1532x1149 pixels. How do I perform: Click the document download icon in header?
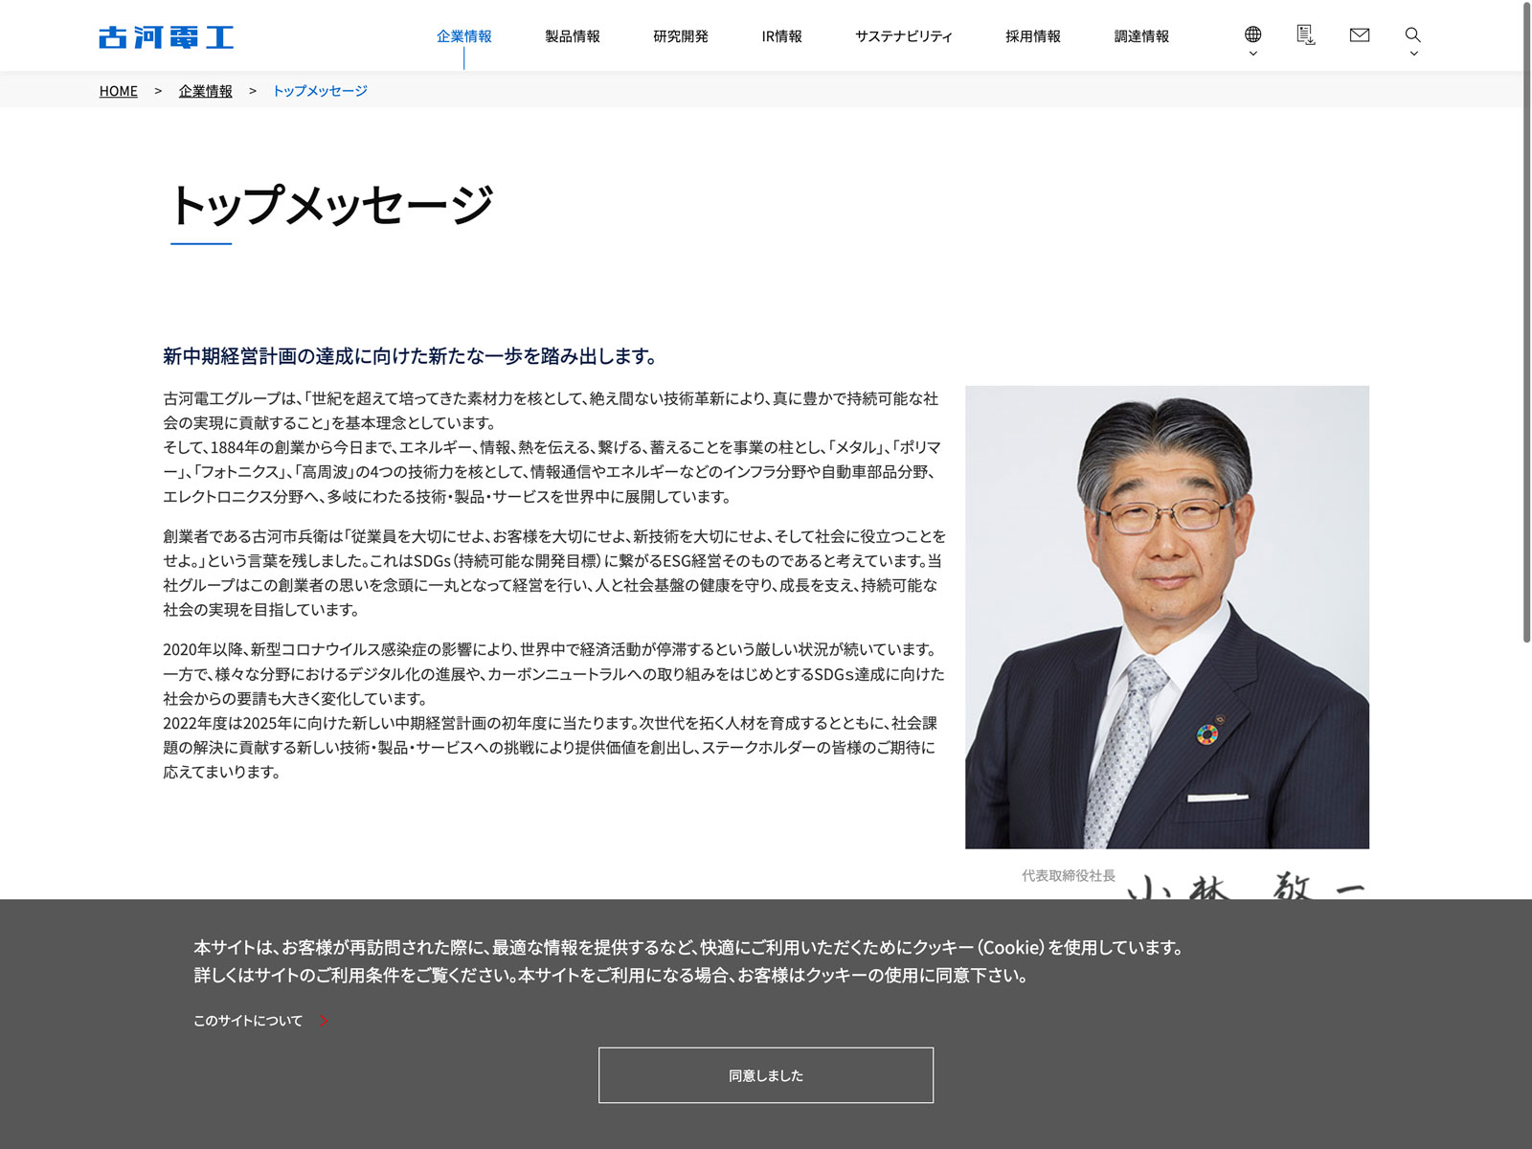click(x=1305, y=35)
